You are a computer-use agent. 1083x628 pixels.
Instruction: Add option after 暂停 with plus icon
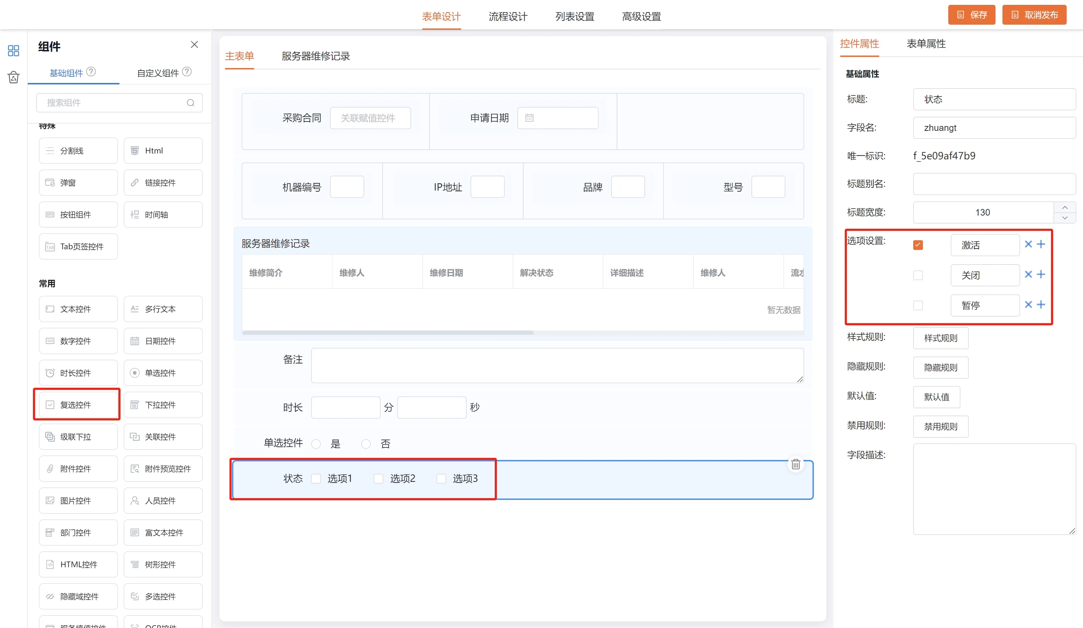[x=1041, y=304]
